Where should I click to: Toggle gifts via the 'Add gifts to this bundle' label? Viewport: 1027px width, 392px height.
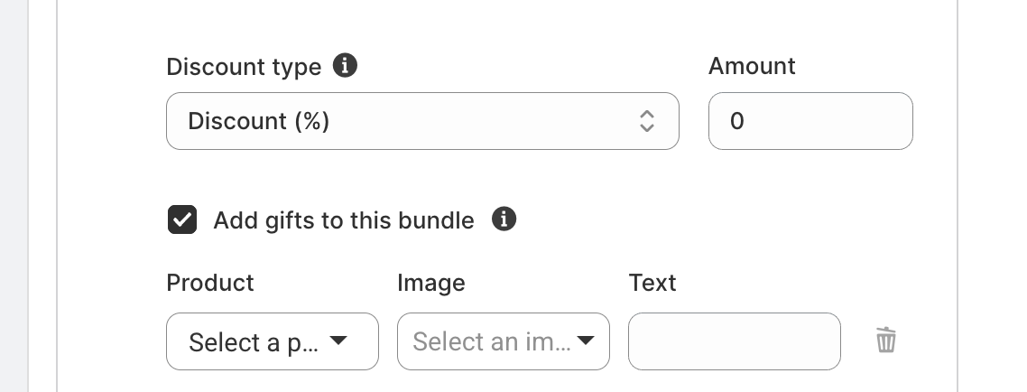[344, 220]
